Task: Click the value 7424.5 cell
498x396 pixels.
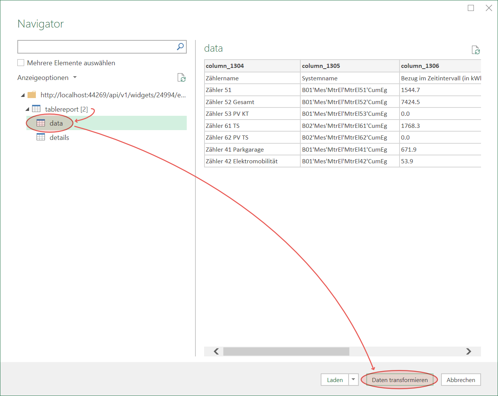Action: [440, 102]
